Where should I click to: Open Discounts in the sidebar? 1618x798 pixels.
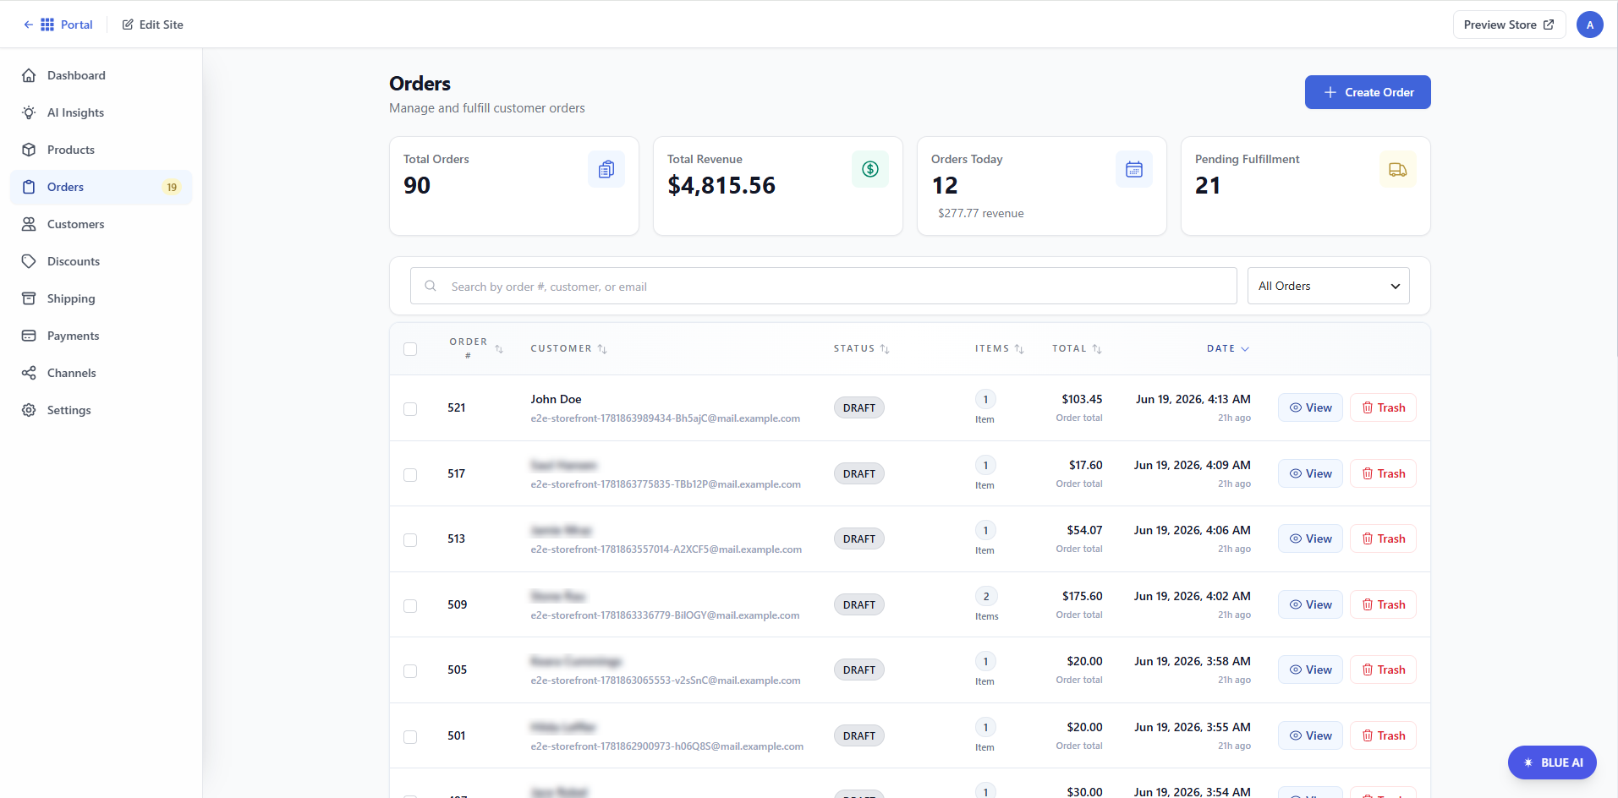(x=101, y=261)
